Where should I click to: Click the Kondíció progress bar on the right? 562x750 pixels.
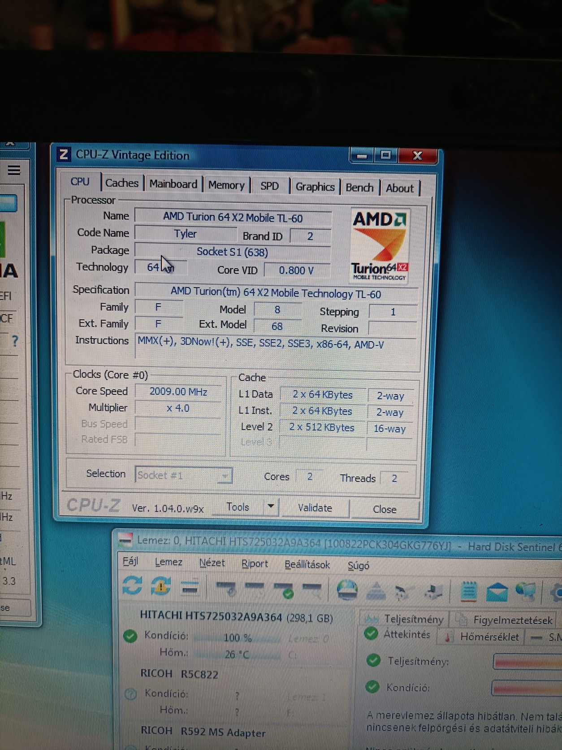coord(527,689)
